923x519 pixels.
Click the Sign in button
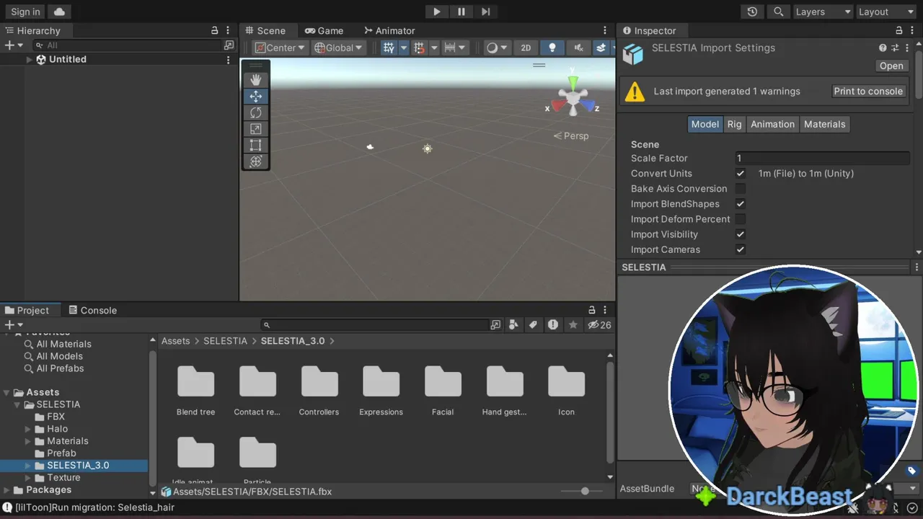pos(25,12)
